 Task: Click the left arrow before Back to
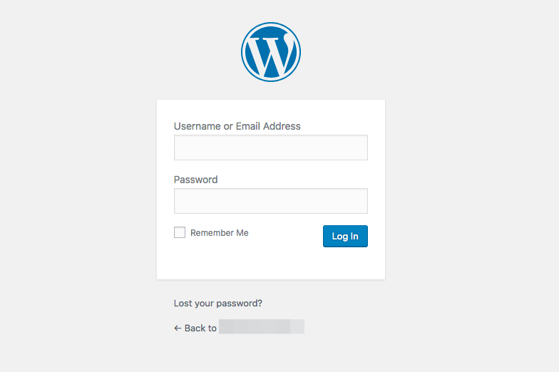[x=178, y=328]
